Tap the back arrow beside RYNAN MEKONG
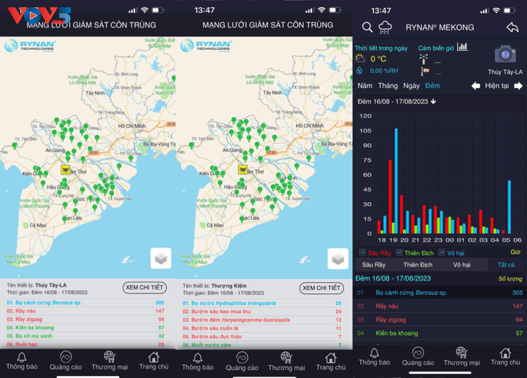 (x=512, y=27)
